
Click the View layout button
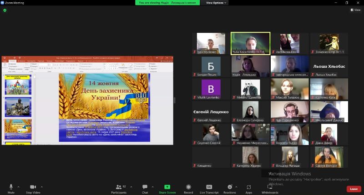point(355,10)
